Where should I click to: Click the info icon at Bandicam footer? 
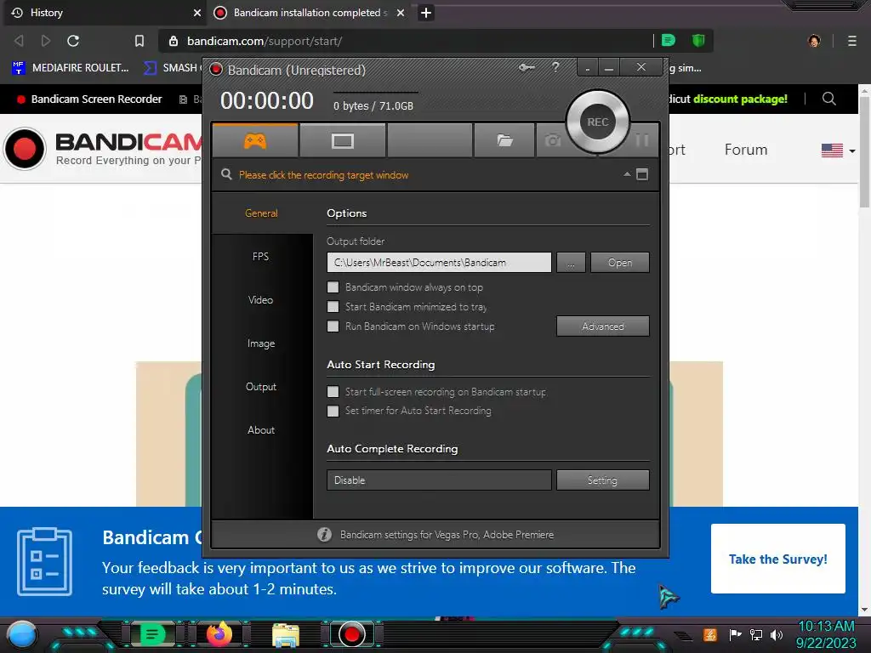coord(324,534)
